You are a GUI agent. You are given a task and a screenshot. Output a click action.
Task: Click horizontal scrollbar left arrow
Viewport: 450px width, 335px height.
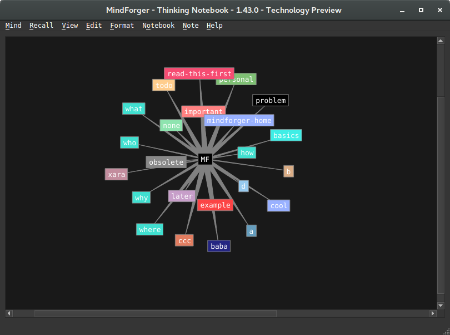(9, 313)
